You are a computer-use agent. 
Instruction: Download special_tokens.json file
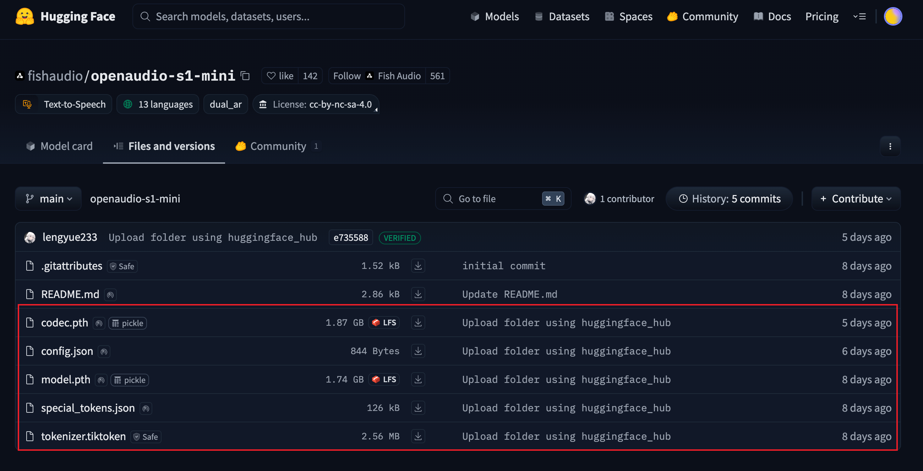point(418,408)
